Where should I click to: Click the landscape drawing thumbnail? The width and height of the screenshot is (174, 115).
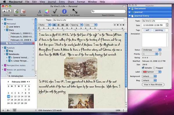pos(81,68)
